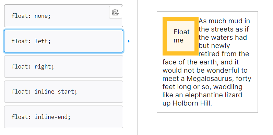Click the word Megalosaurus in the paragraph
Screen dimensions: 273x135
[x=210, y=78]
